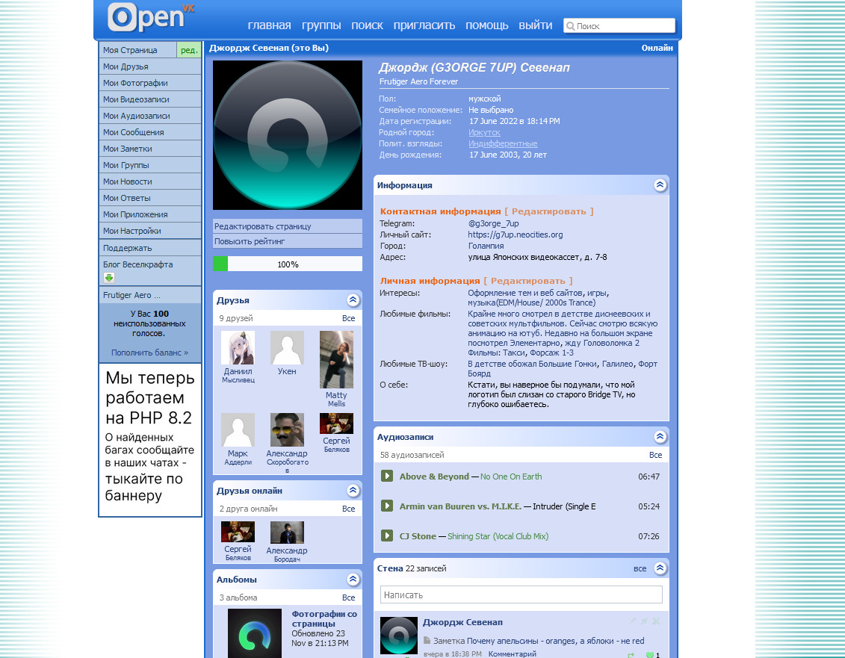The height and width of the screenshot is (658, 845).
Task: Edit Личная информация via Редактировать
Action: (x=528, y=281)
